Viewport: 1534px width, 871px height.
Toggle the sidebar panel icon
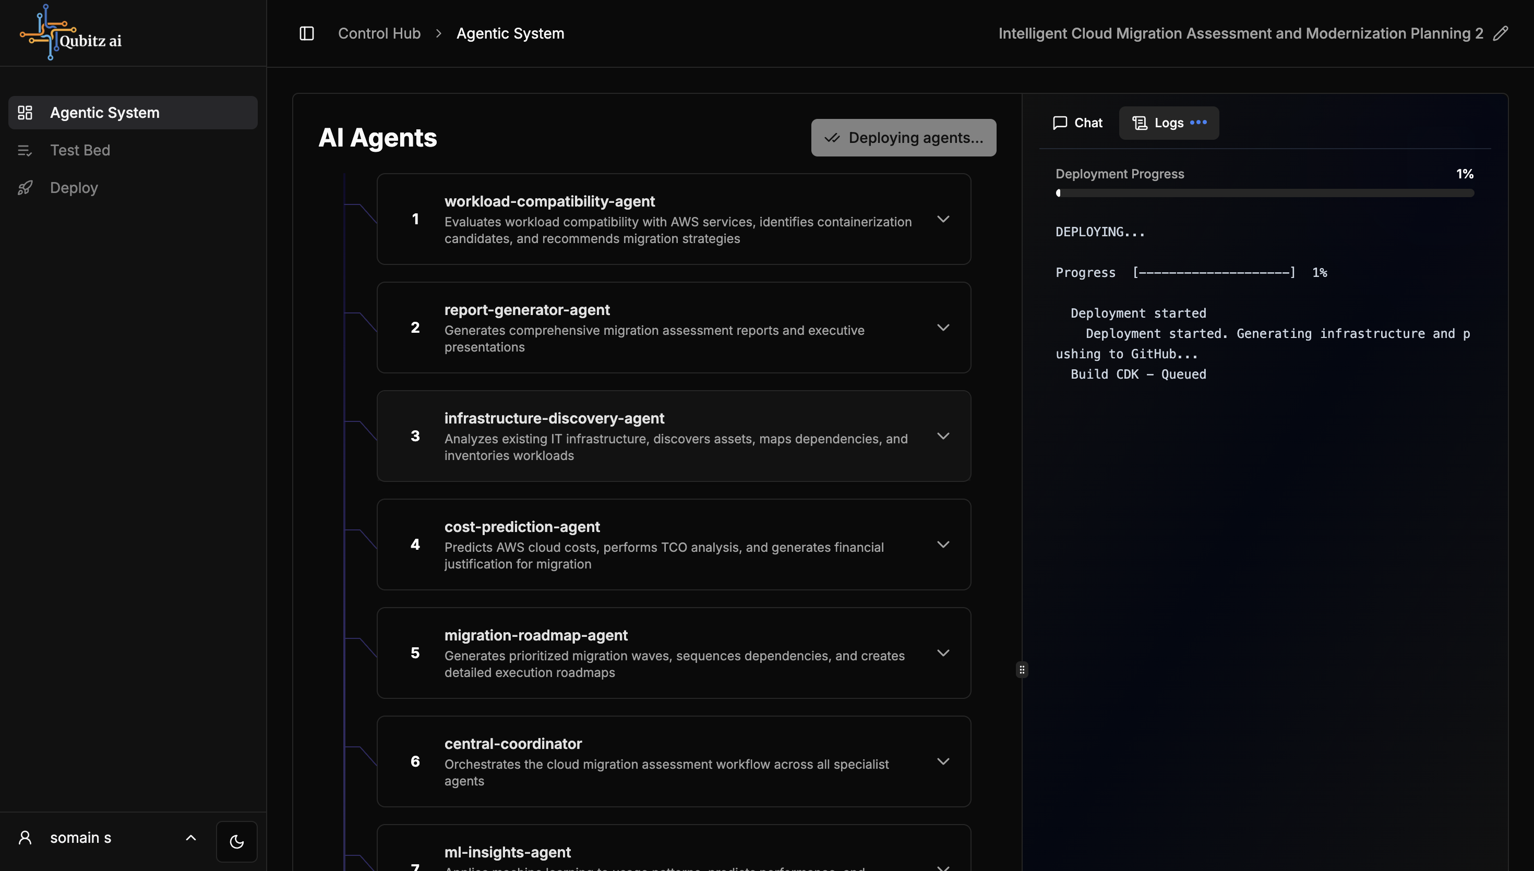[306, 33]
